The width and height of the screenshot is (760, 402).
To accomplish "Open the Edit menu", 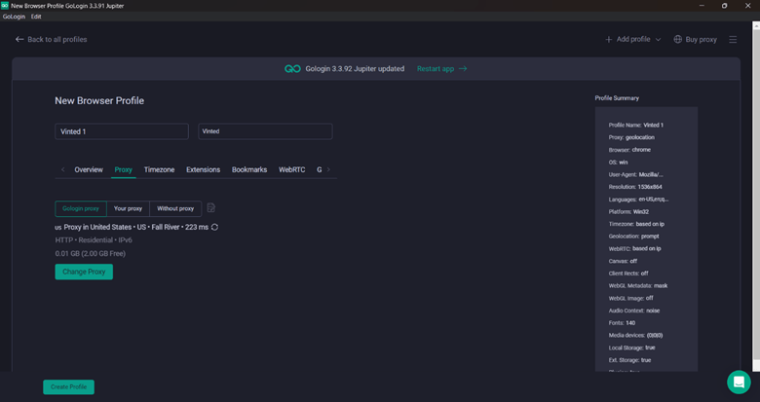I will coord(36,17).
